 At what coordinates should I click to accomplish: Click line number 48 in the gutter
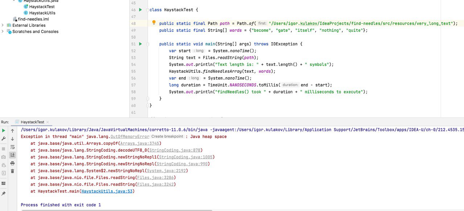[133, 24]
